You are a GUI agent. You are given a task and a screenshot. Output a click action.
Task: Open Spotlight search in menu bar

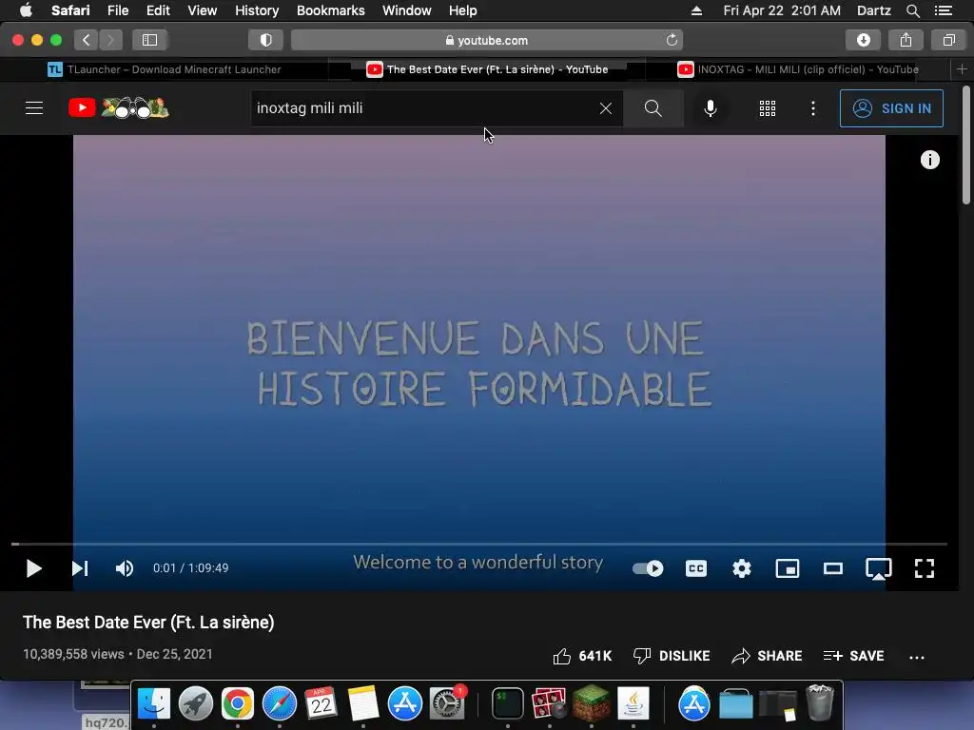pyautogui.click(x=912, y=10)
